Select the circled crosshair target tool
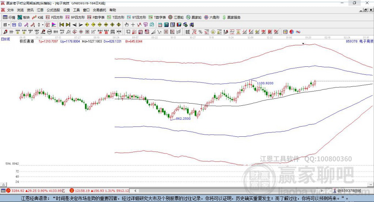Screen dimensions: 374x202 tap(75, 32)
